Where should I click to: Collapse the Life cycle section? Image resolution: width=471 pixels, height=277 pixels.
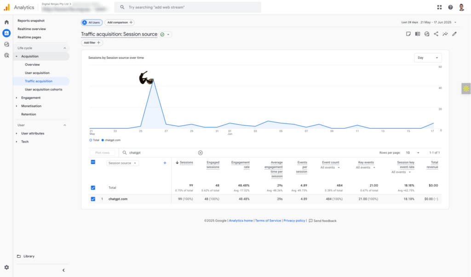tap(65, 48)
